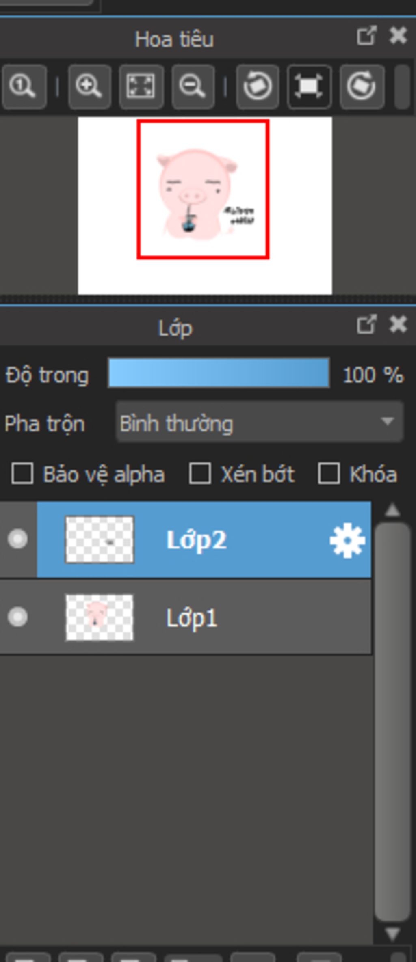This screenshot has width=416, height=962.
Task: Click the fit to window icon
Action: pyautogui.click(x=141, y=86)
